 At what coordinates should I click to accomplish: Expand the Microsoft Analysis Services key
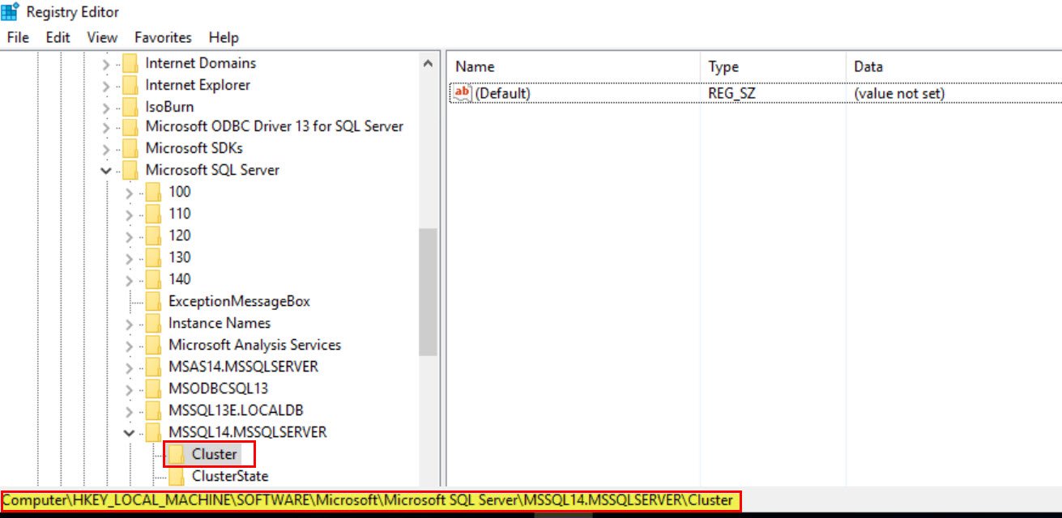129,345
